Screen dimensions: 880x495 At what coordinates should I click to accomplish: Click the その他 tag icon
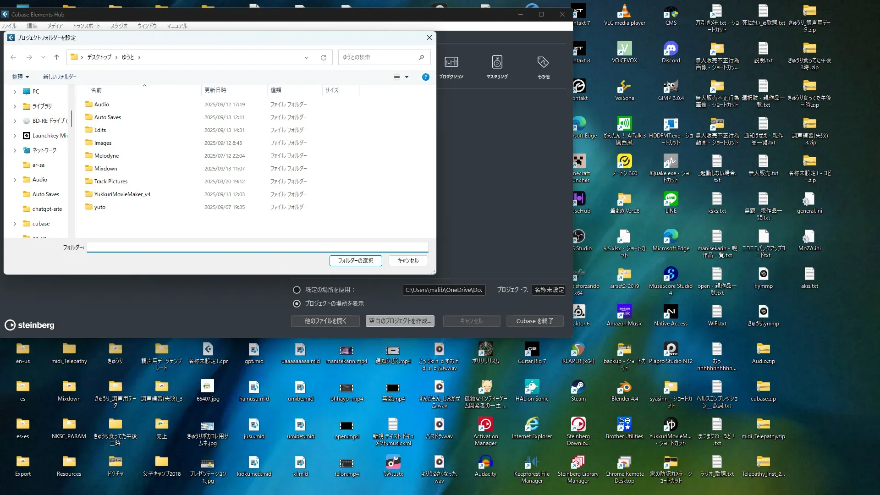point(543,62)
